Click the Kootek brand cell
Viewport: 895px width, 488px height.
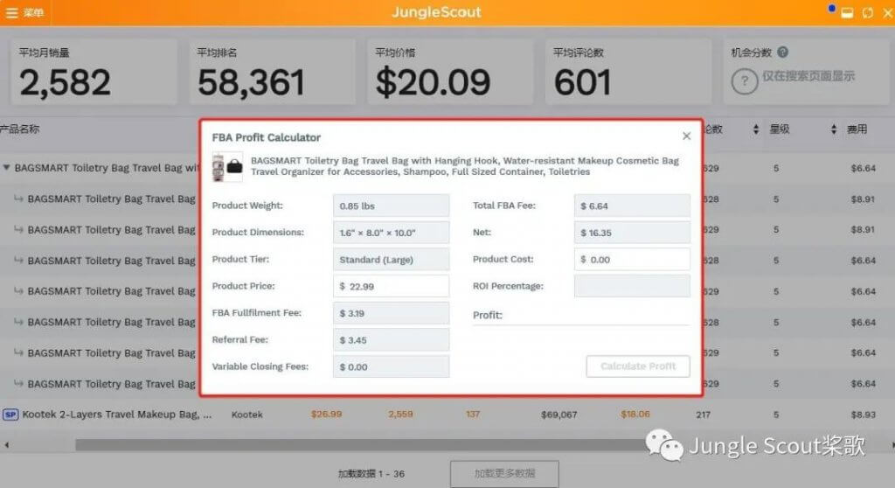click(x=246, y=415)
